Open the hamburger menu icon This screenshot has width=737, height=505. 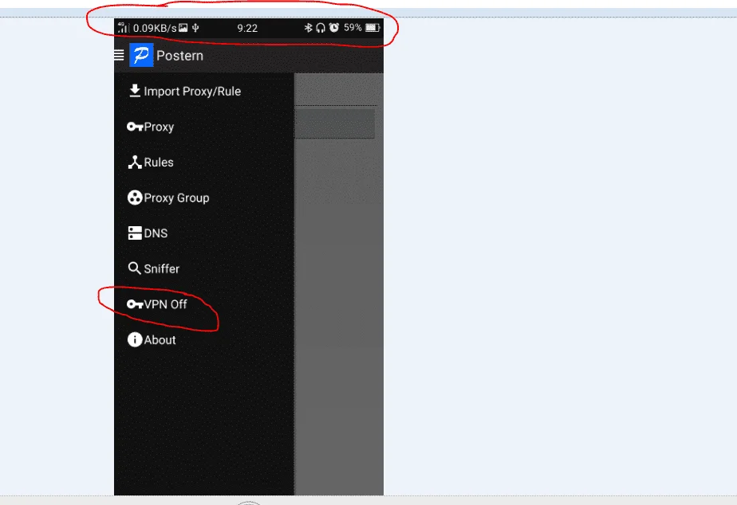tap(119, 56)
